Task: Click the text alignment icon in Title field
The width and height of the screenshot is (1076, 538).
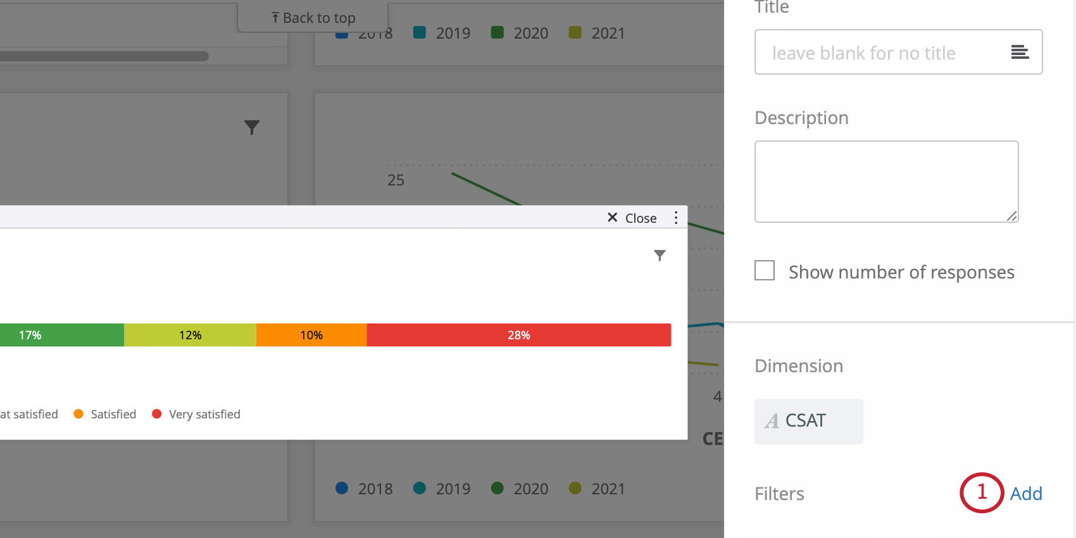Action: click(1020, 52)
